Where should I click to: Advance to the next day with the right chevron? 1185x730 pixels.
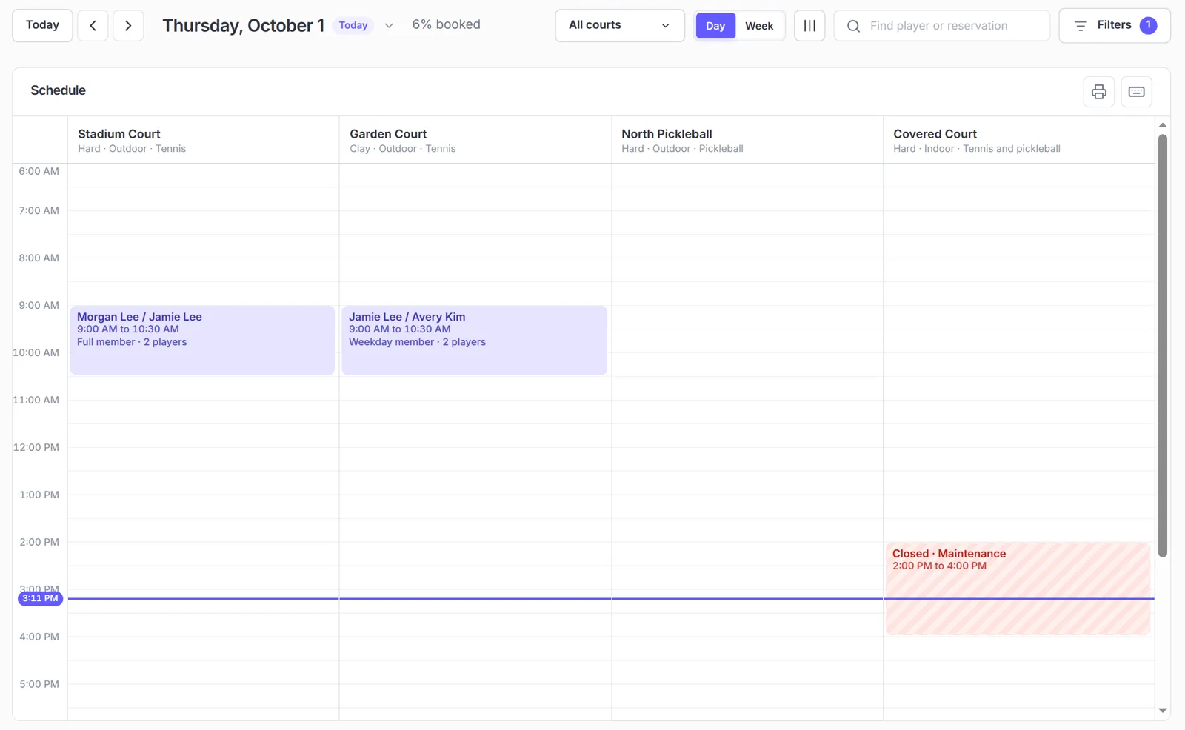point(128,26)
